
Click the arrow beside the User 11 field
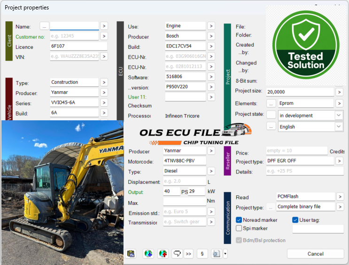pyautogui.click(x=211, y=97)
